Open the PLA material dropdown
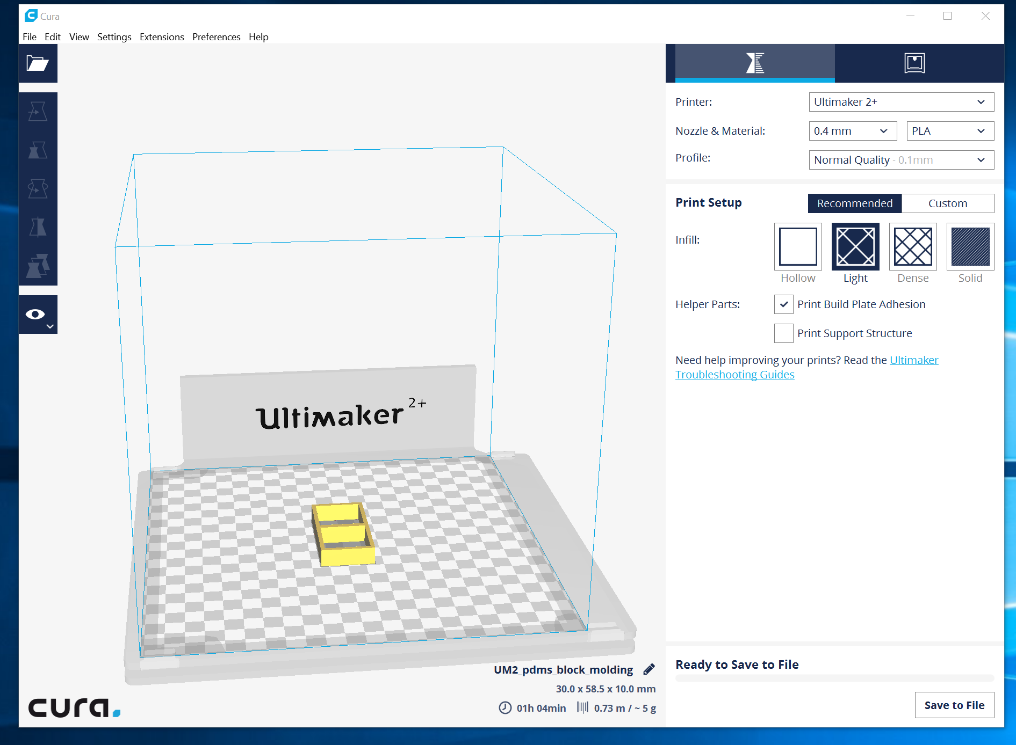Image resolution: width=1016 pixels, height=745 pixels. pos(950,131)
